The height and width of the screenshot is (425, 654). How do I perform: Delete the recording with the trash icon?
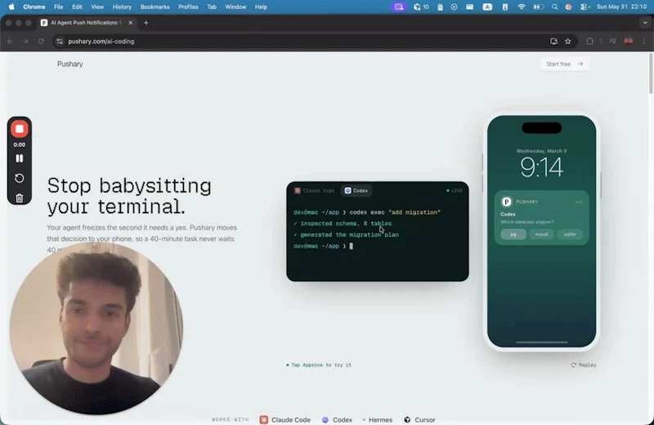19,198
